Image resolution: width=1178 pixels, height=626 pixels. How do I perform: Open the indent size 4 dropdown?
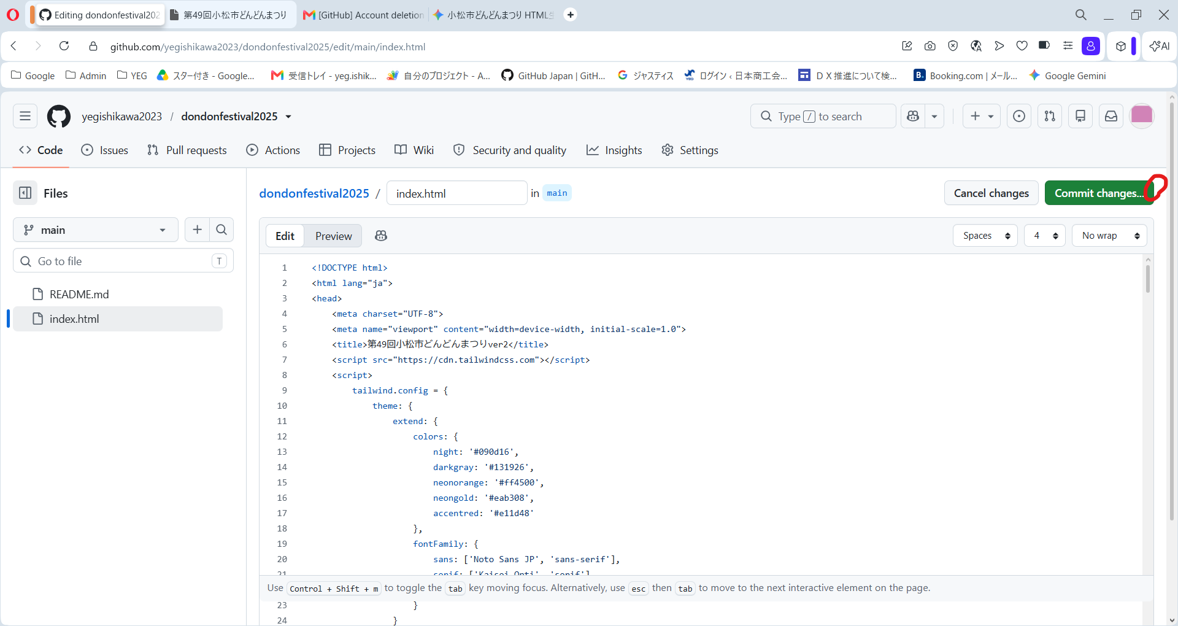[x=1045, y=236]
